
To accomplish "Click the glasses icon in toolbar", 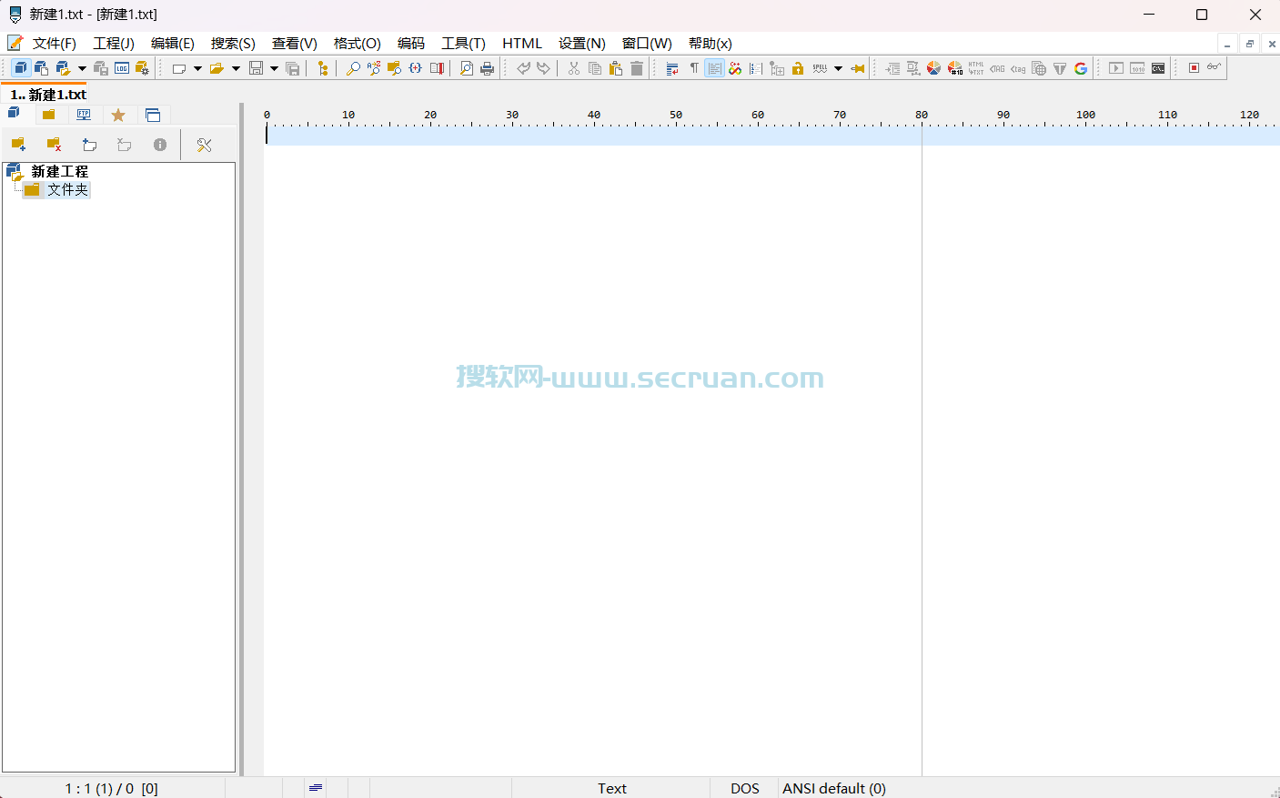I will click(x=1214, y=68).
